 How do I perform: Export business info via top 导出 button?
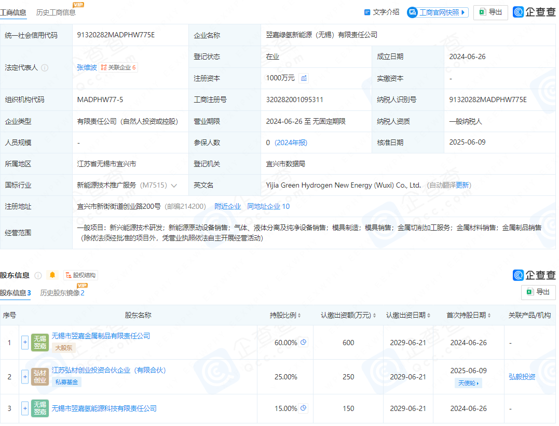tap(490, 12)
